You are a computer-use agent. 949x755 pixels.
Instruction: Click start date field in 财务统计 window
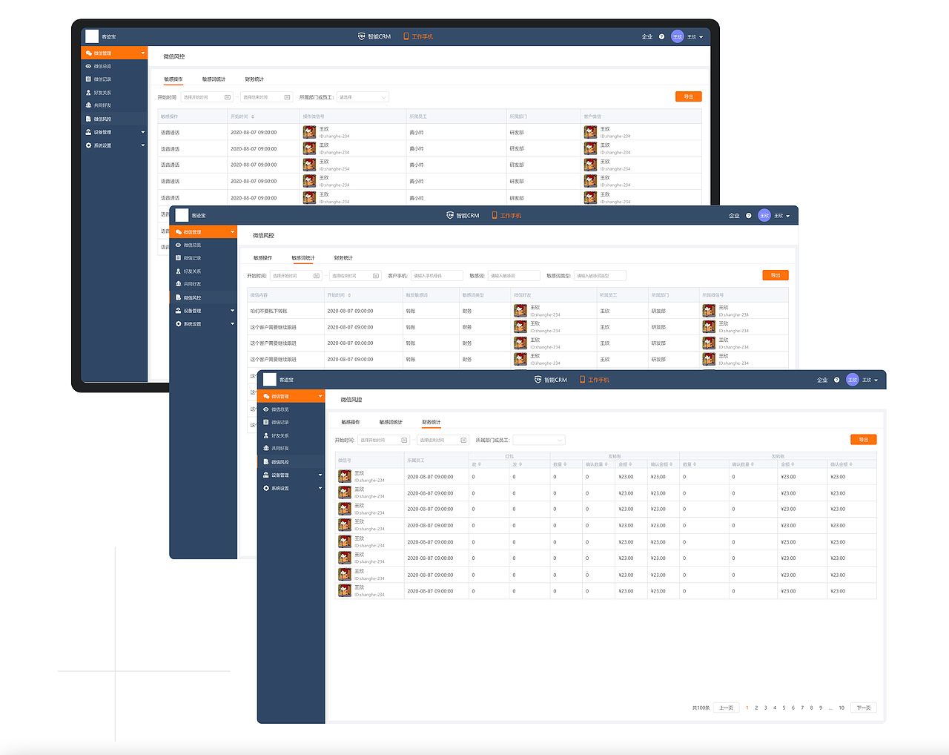point(383,441)
